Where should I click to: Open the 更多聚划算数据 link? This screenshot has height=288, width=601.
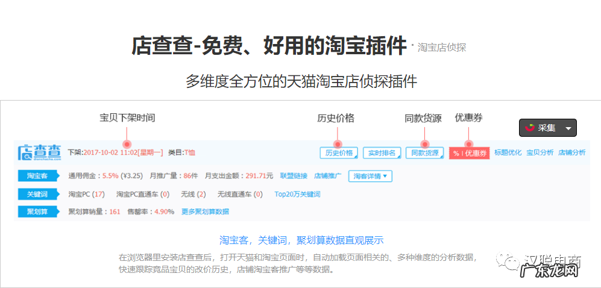pos(205,211)
